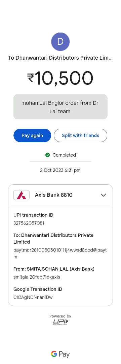Click the Axis Bank 8810 account label
Viewport: 121px width, 364px height.
click(x=54, y=195)
